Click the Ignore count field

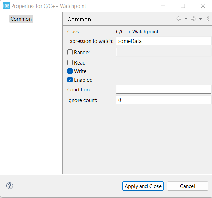click(x=163, y=100)
